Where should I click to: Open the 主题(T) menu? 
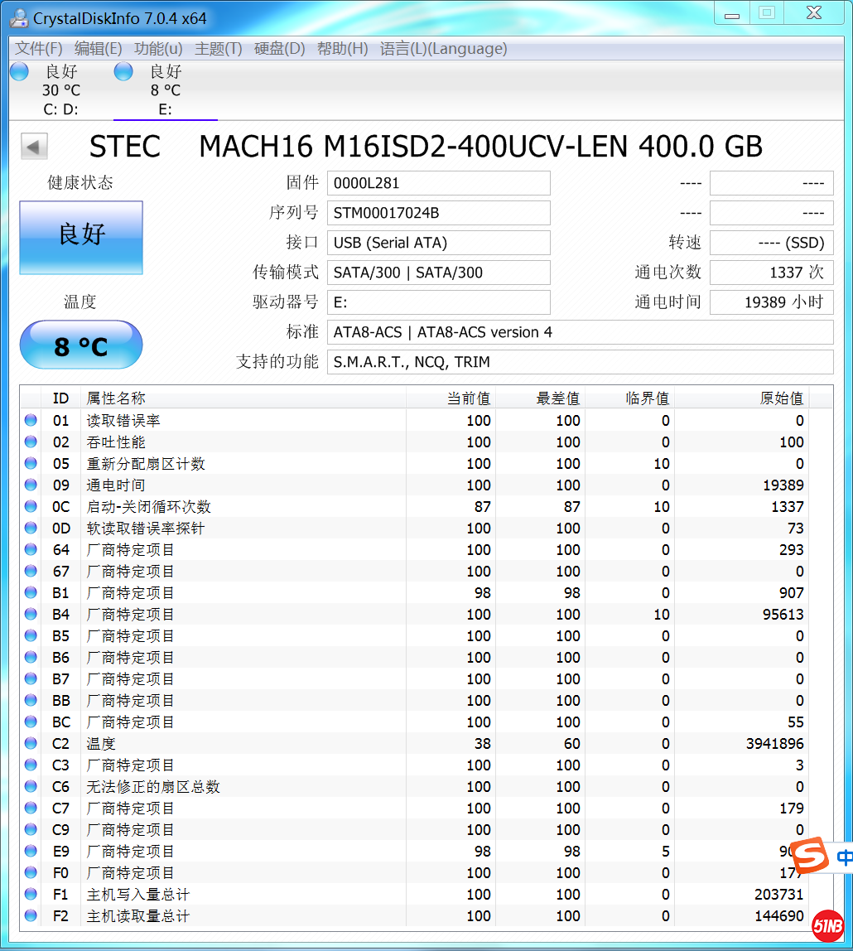tap(219, 49)
